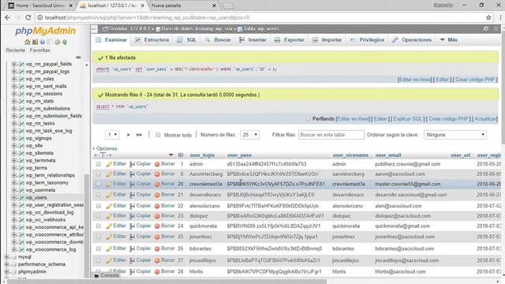Click red Borrar icon for crewniemast3e row

pyautogui.click(x=157, y=184)
